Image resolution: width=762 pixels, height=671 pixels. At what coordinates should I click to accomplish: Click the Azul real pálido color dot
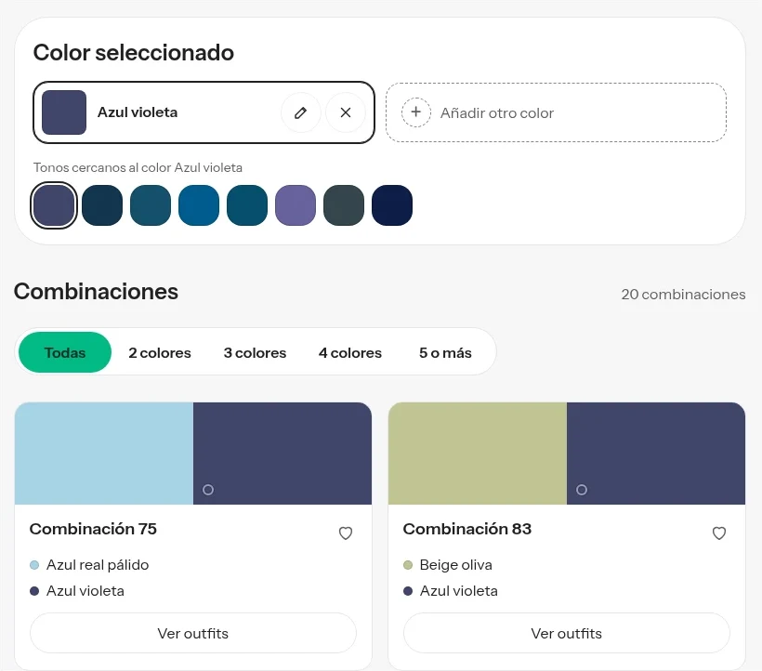point(34,565)
